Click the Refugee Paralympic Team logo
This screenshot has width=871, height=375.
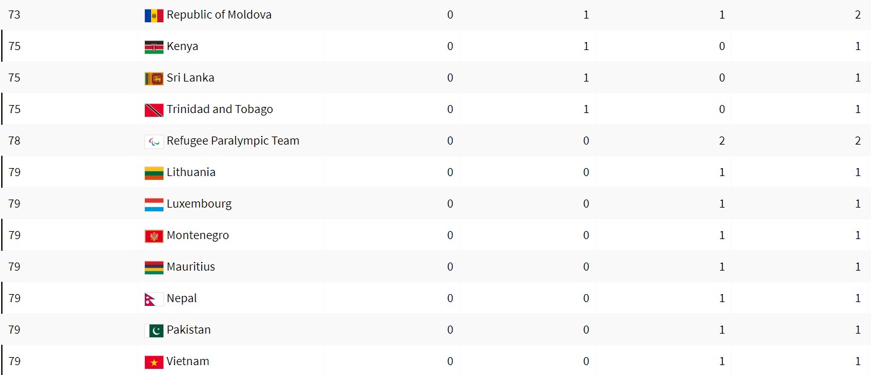(154, 141)
